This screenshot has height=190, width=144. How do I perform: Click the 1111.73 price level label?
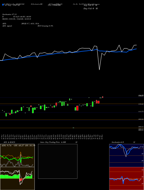(x=141, y=111)
